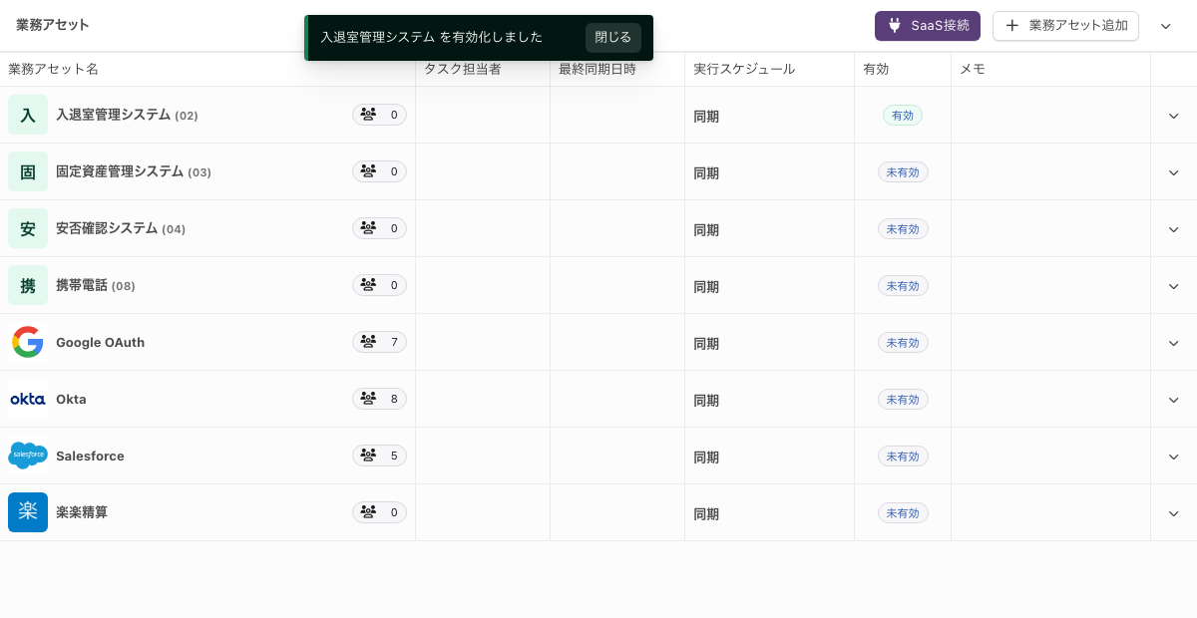Open user count badge for 固定資産管理システム
The height and width of the screenshot is (618, 1197).
[x=379, y=171]
